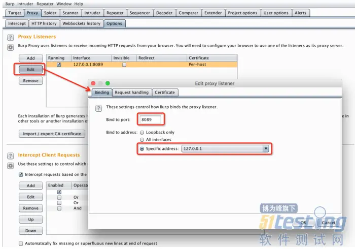This screenshot has height=249, width=355.
Task: Select Specific address radio button
Action: click(x=142, y=149)
